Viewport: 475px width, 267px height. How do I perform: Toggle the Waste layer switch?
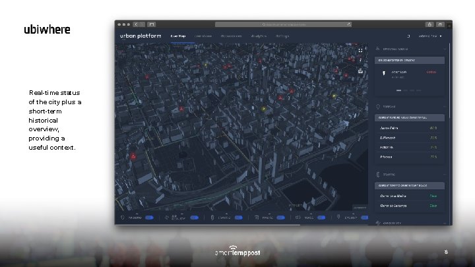click(280, 218)
